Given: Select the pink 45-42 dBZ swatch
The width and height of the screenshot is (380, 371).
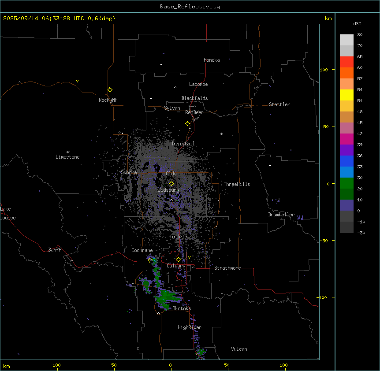Looking at the screenshot, I should point(346,128).
